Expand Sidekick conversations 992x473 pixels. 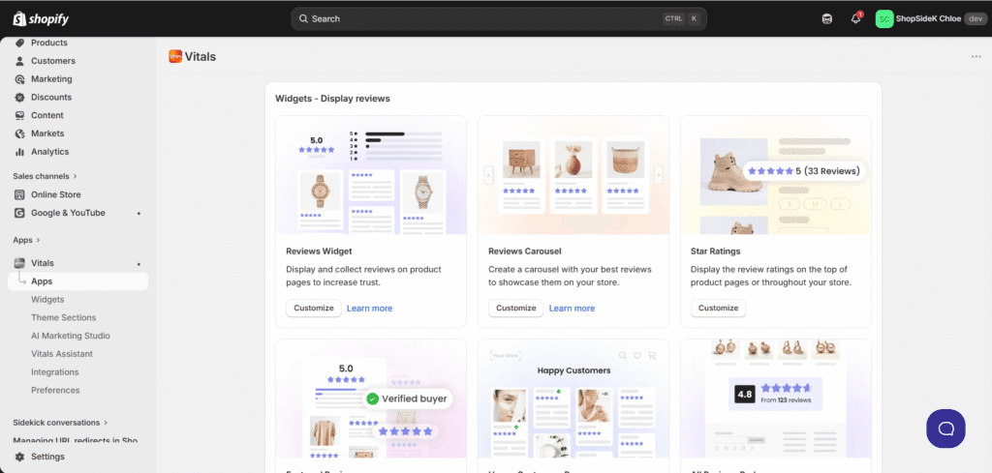(x=60, y=423)
